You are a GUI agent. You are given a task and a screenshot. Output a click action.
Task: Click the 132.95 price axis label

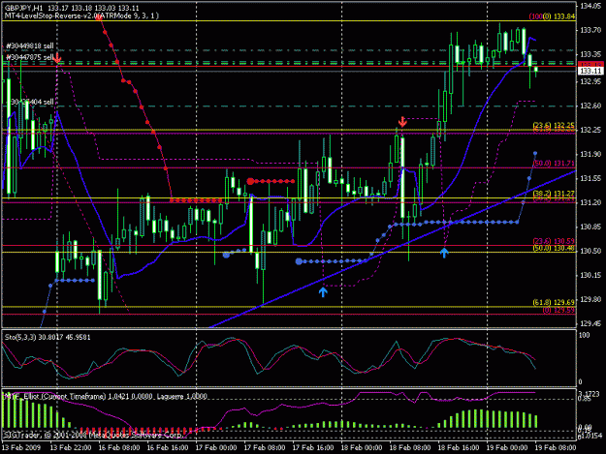click(590, 81)
